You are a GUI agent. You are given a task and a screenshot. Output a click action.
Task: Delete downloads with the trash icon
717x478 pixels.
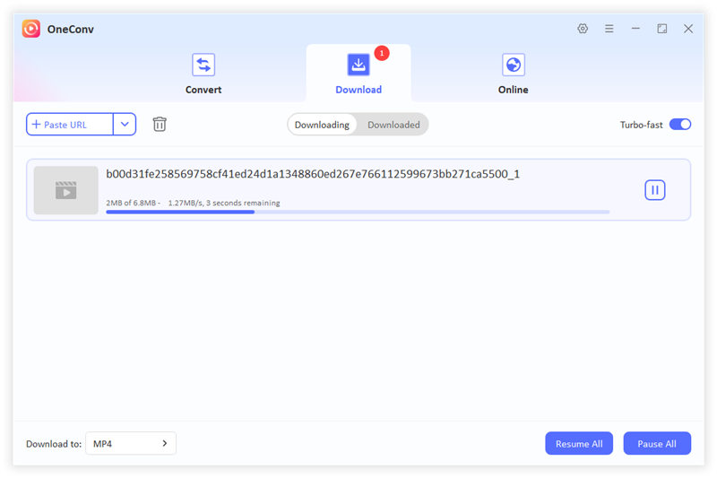click(x=160, y=125)
